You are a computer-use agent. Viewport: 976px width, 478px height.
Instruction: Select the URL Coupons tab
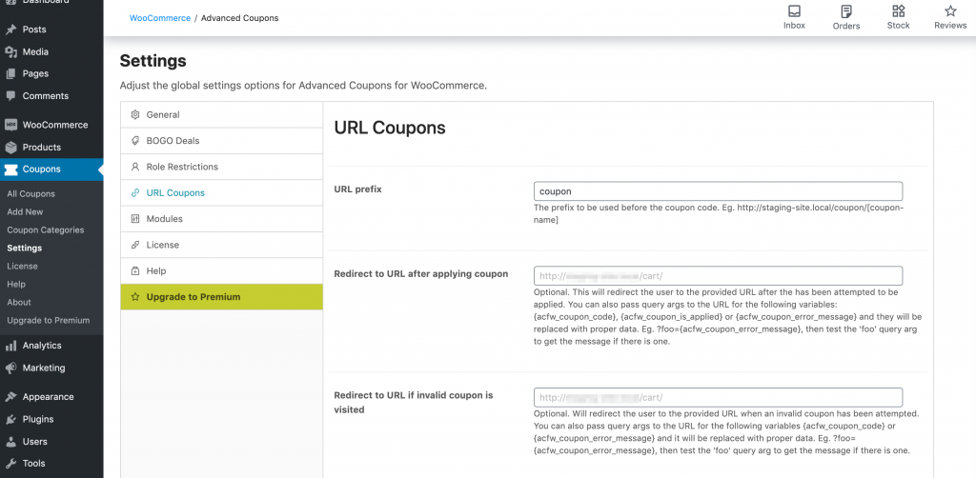click(x=221, y=192)
